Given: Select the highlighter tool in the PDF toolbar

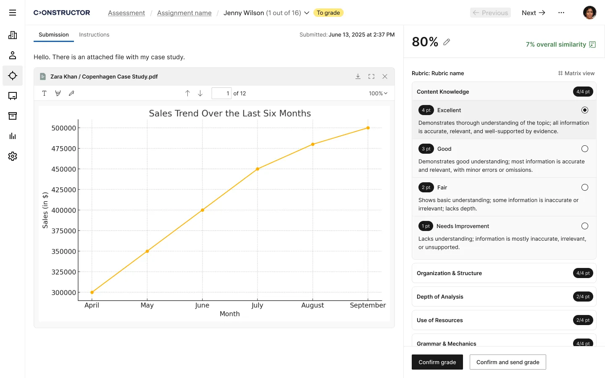Looking at the screenshot, I should 58,93.
